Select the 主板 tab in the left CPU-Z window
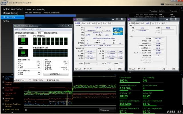The width and height of the screenshot is (183, 114). click(x=89, y=23)
